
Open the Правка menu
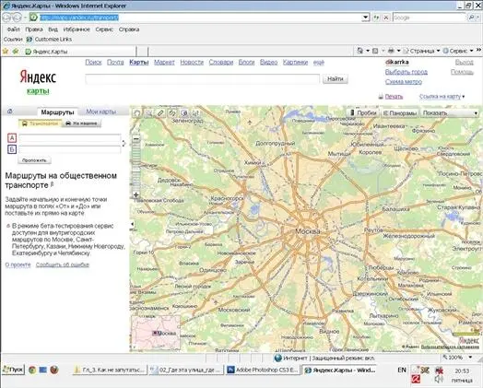click(x=34, y=29)
